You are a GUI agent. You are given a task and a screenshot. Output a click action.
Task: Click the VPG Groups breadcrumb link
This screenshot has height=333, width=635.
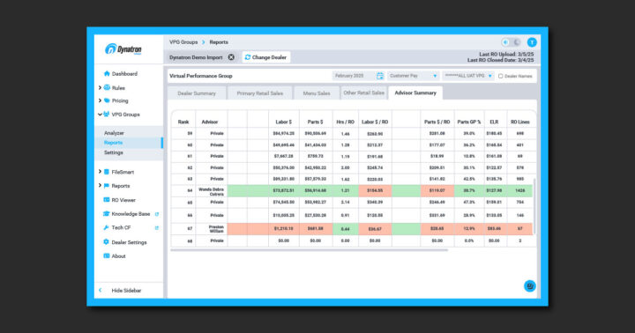point(183,42)
